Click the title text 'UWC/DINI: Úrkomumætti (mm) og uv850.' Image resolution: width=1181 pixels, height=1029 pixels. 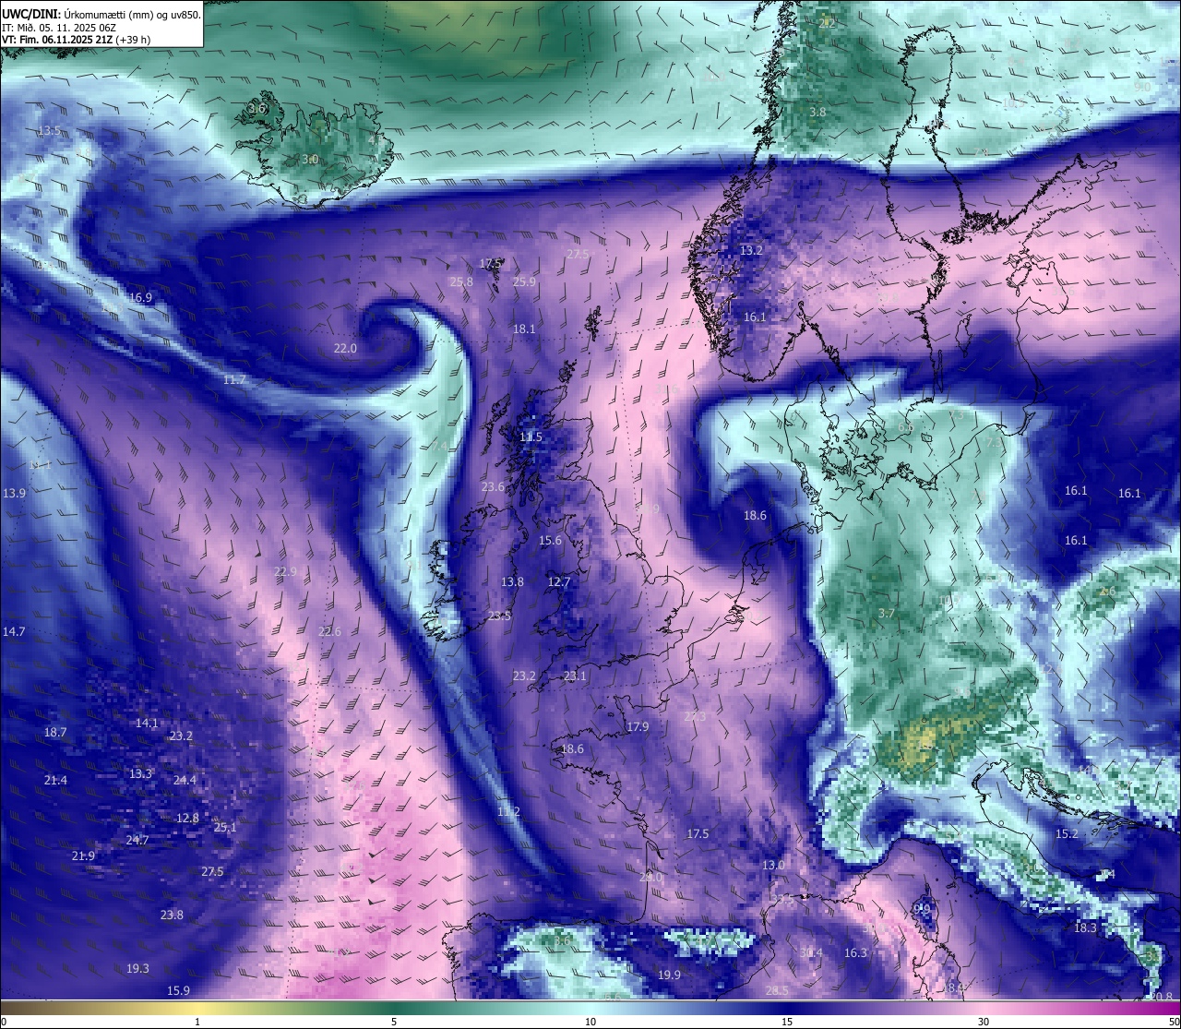click(x=101, y=15)
